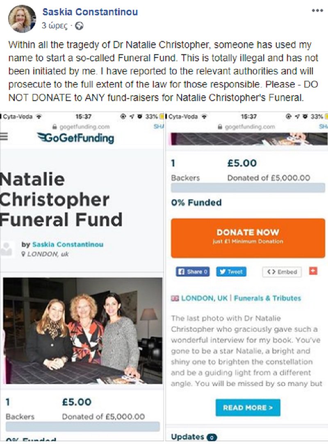Expand description with Read More
Screen dimensions: 328x444
(248, 407)
